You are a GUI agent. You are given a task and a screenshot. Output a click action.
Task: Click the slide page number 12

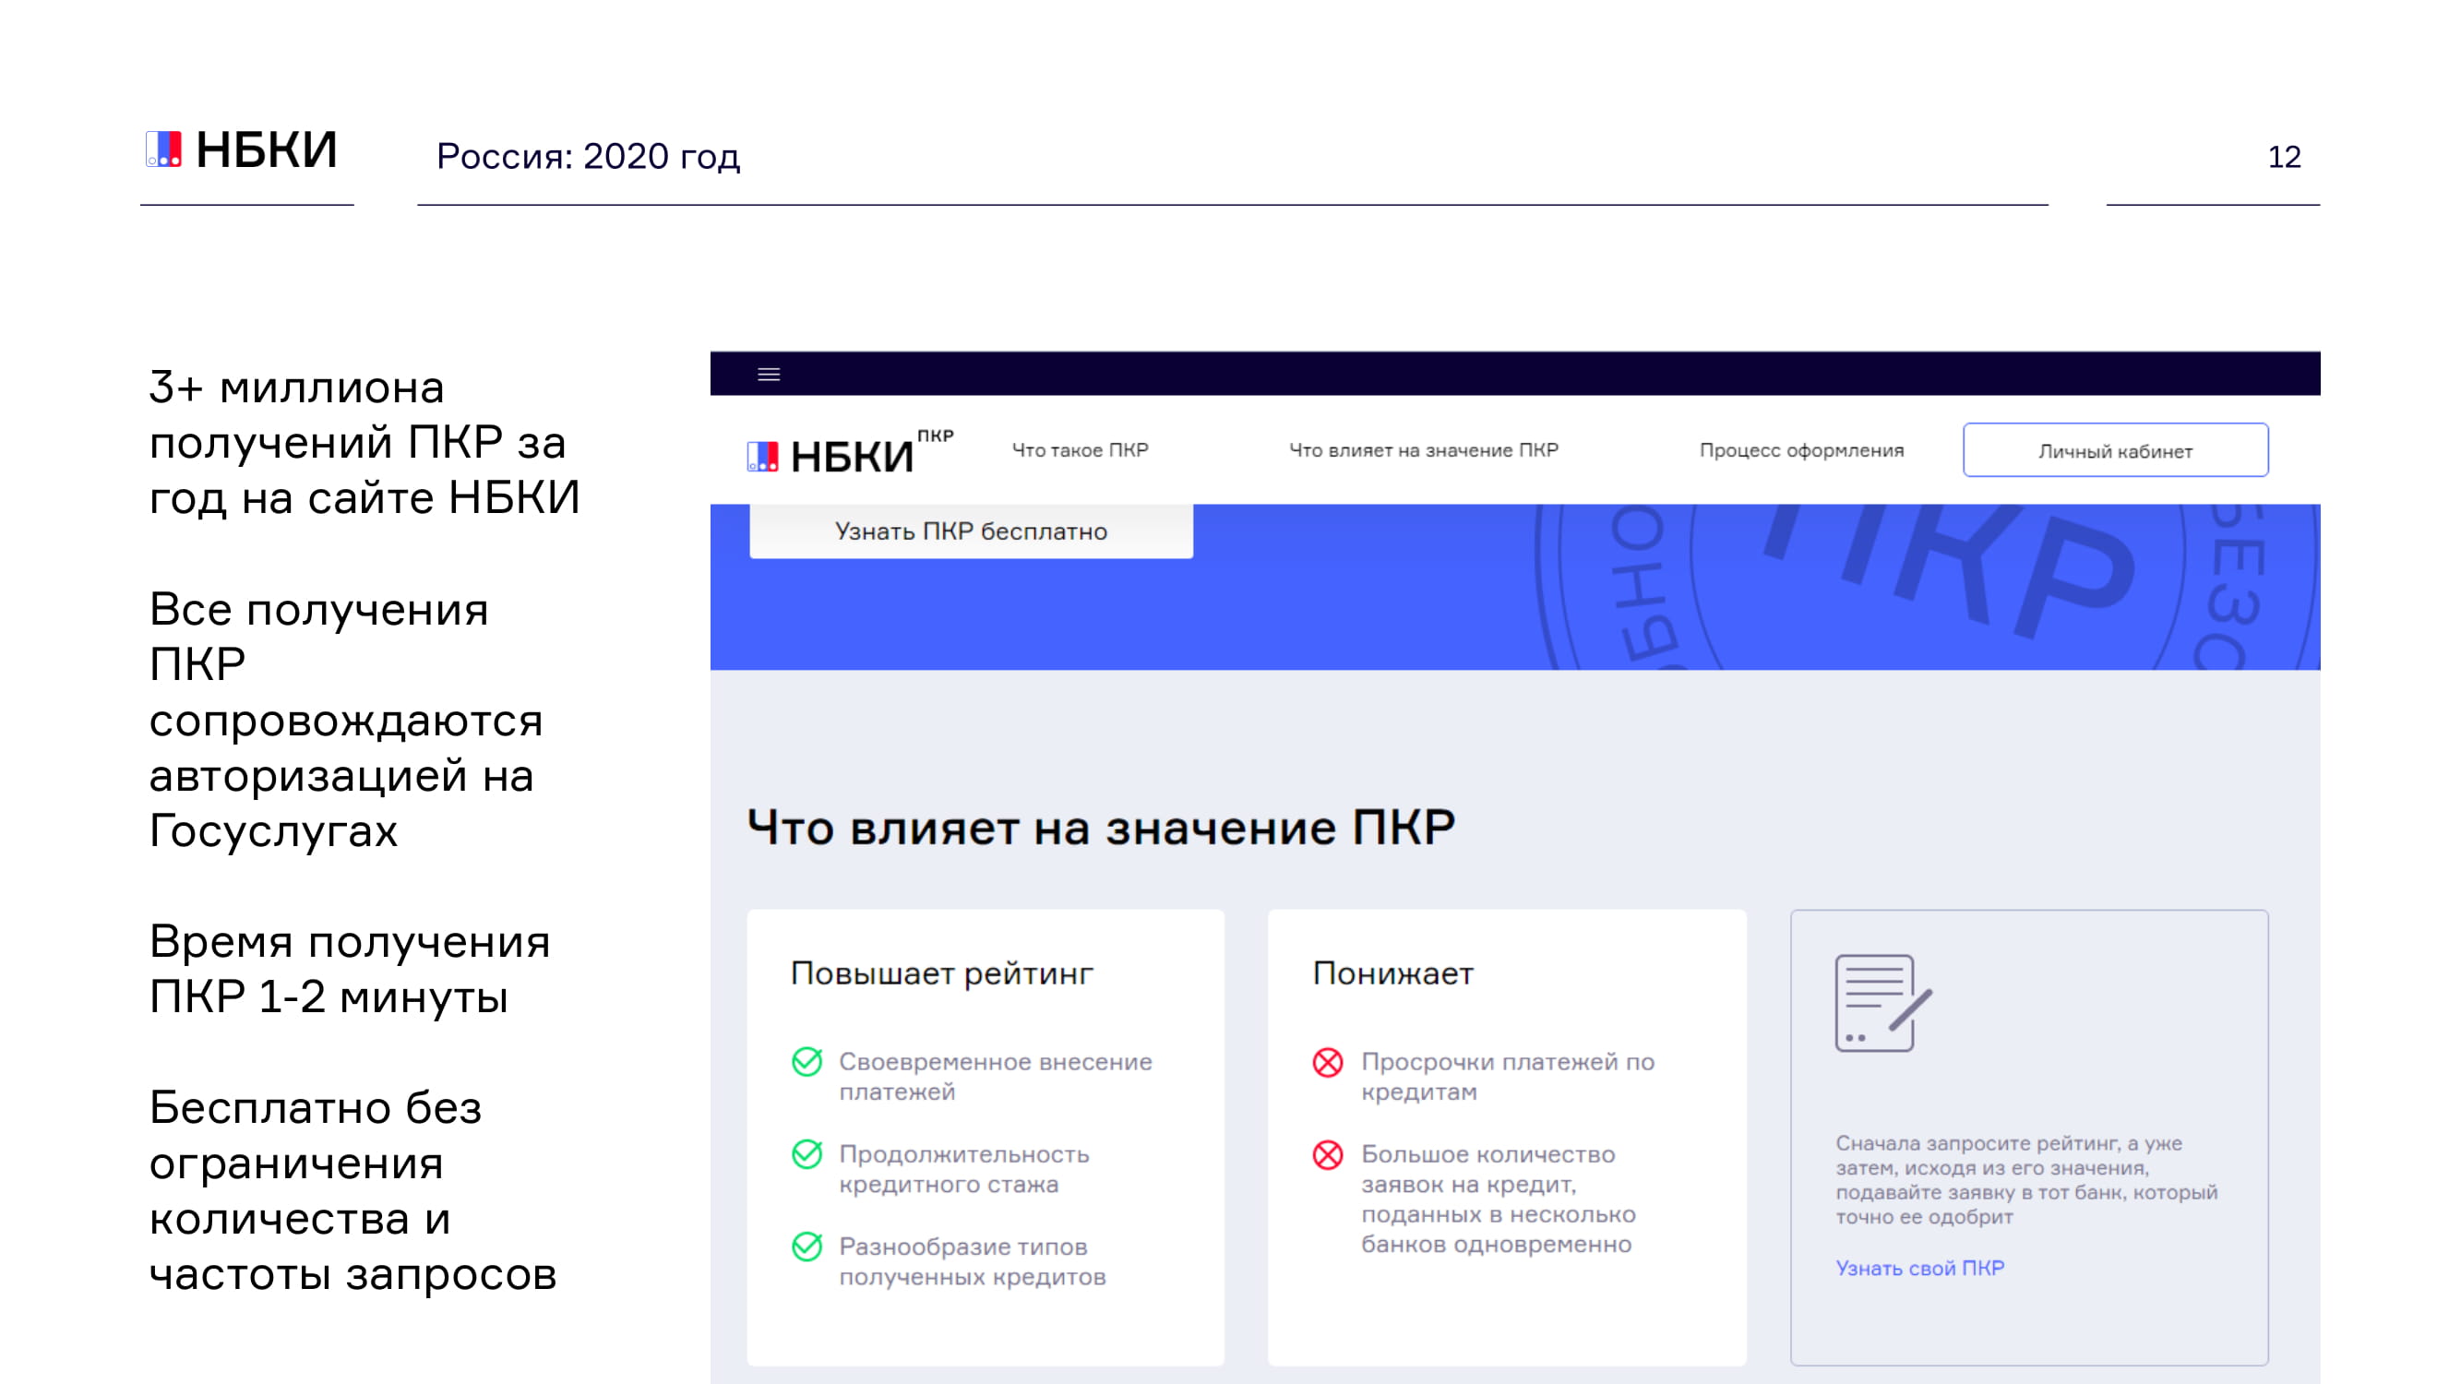tap(2284, 157)
